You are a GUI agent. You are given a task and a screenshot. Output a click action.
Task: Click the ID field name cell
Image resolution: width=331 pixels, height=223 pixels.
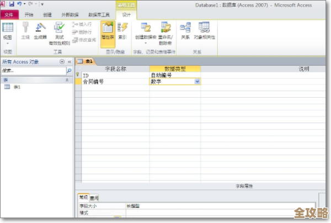coord(115,76)
